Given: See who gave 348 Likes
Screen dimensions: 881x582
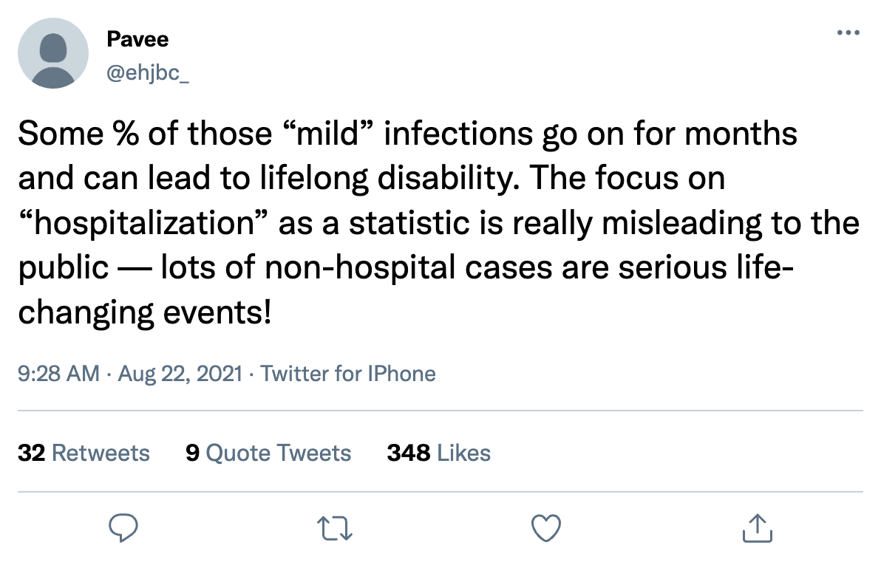Looking at the screenshot, I should tap(438, 452).
